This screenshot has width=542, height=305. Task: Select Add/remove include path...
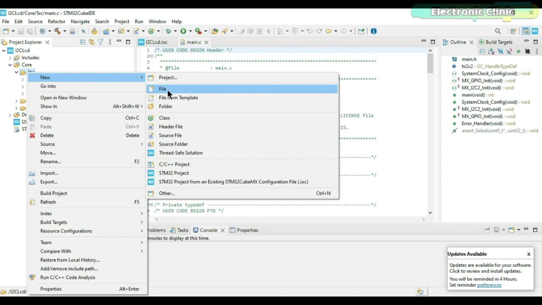click(x=87, y=269)
